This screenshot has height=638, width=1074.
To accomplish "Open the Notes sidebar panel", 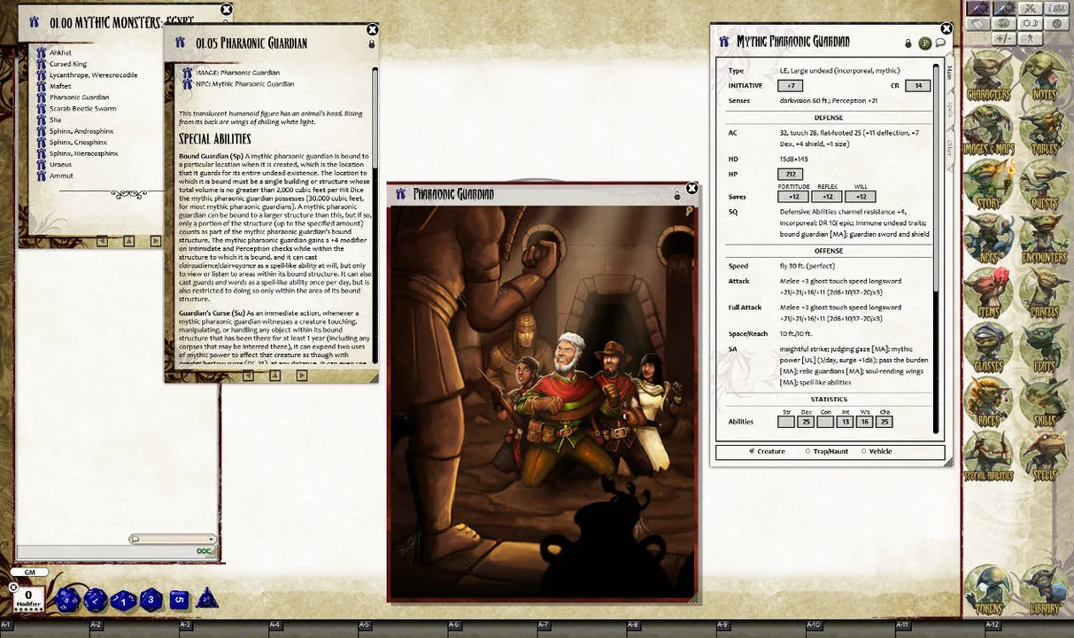I will 1043,77.
